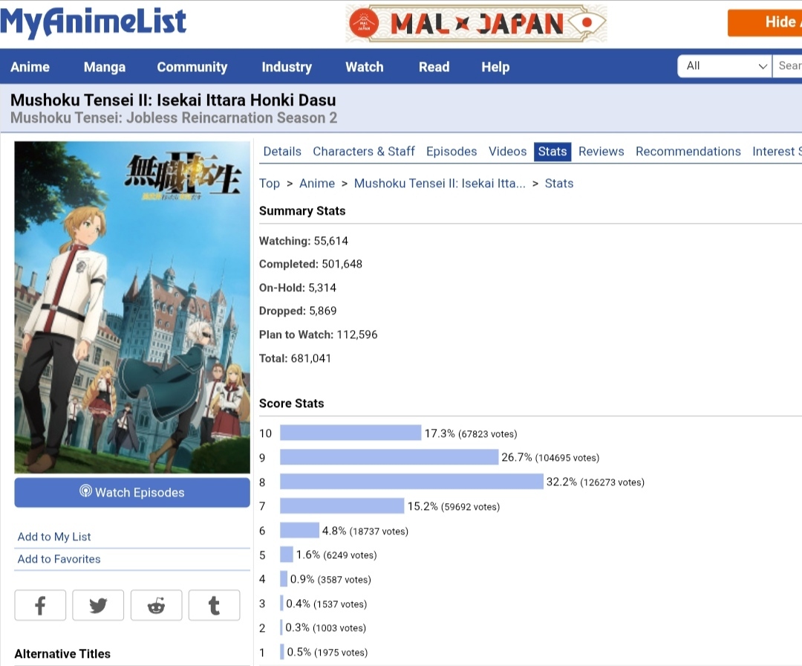
Task: Open the Manga navigation menu
Action: [x=105, y=67]
